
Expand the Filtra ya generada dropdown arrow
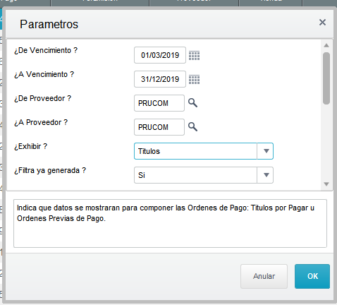point(266,175)
